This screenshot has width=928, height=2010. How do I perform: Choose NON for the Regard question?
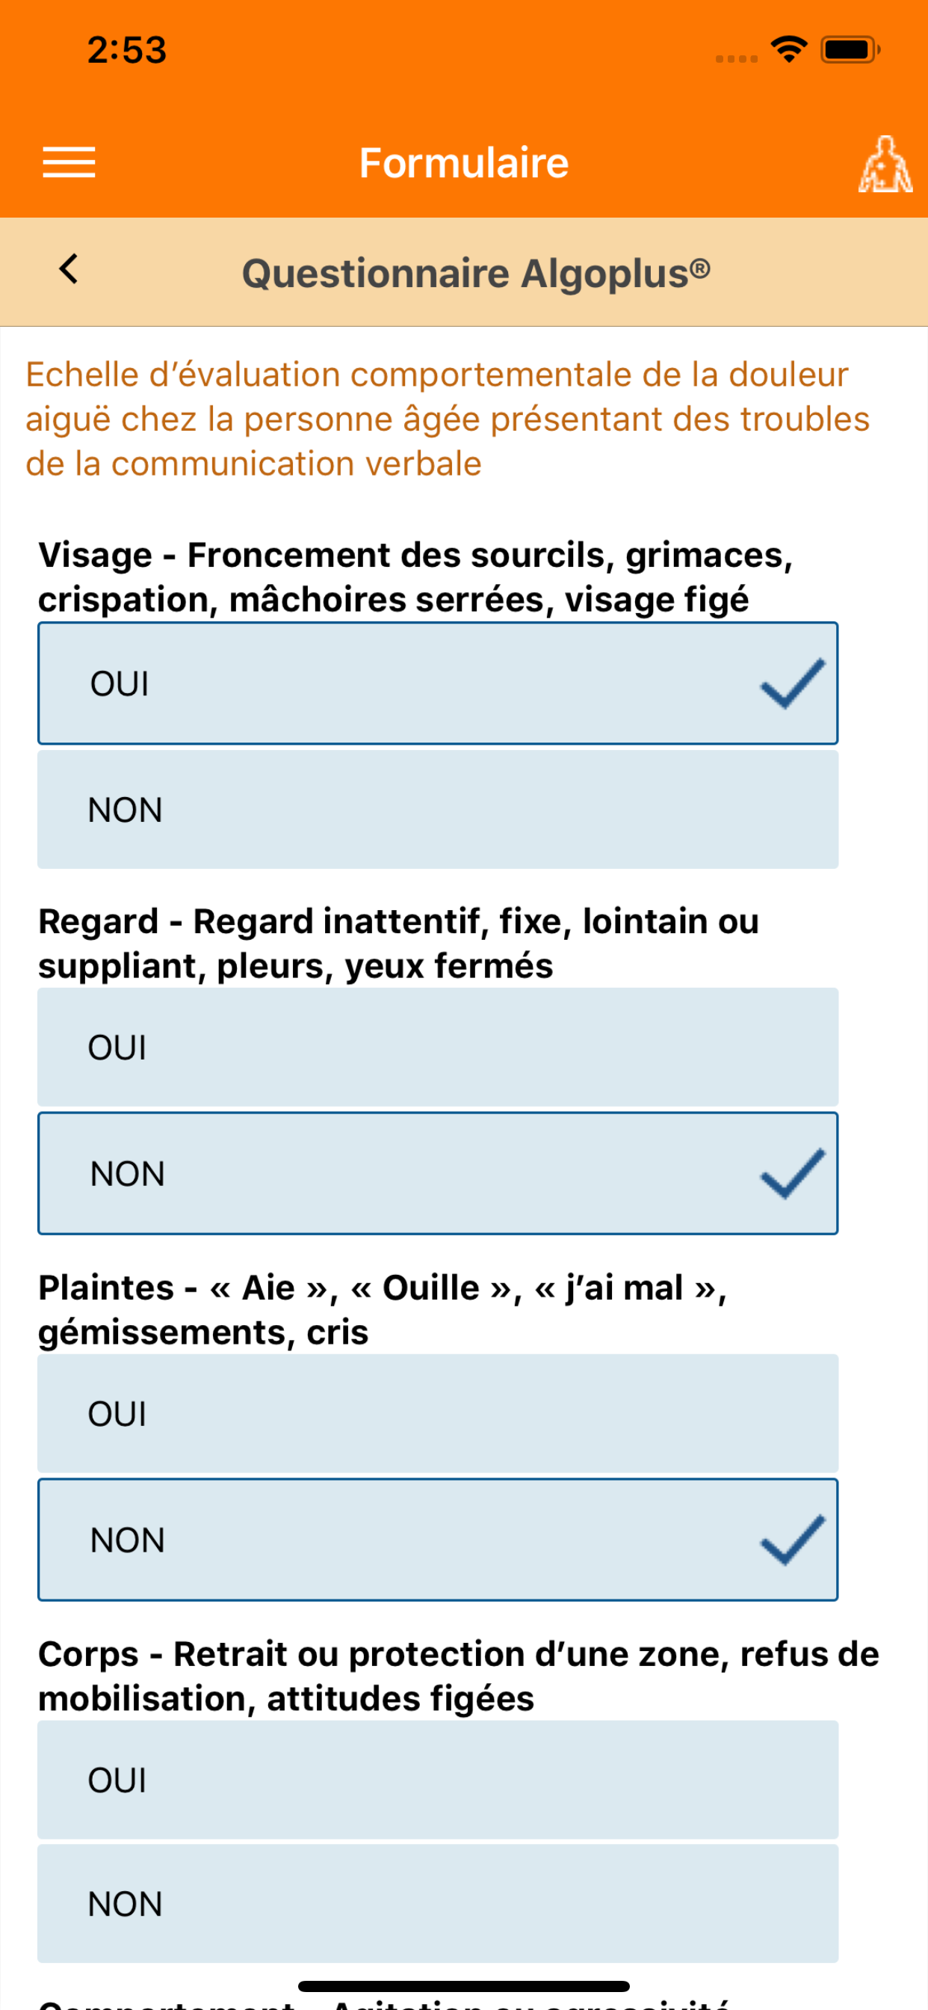[x=439, y=1173]
